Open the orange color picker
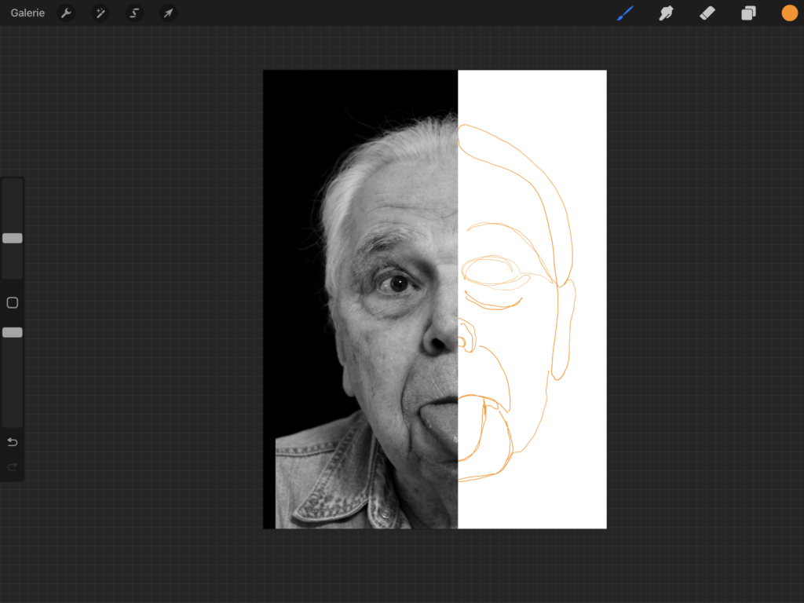Image resolution: width=804 pixels, height=603 pixels. (789, 13)
